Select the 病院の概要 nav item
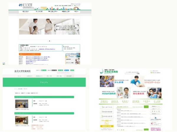The height and width of the screenshot is (132, 177). tap(69, 76)
